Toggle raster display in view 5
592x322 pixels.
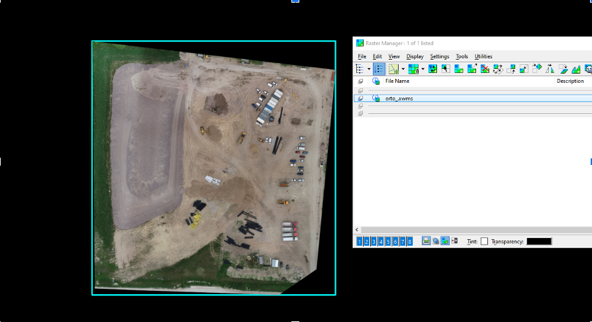(388, 241)
